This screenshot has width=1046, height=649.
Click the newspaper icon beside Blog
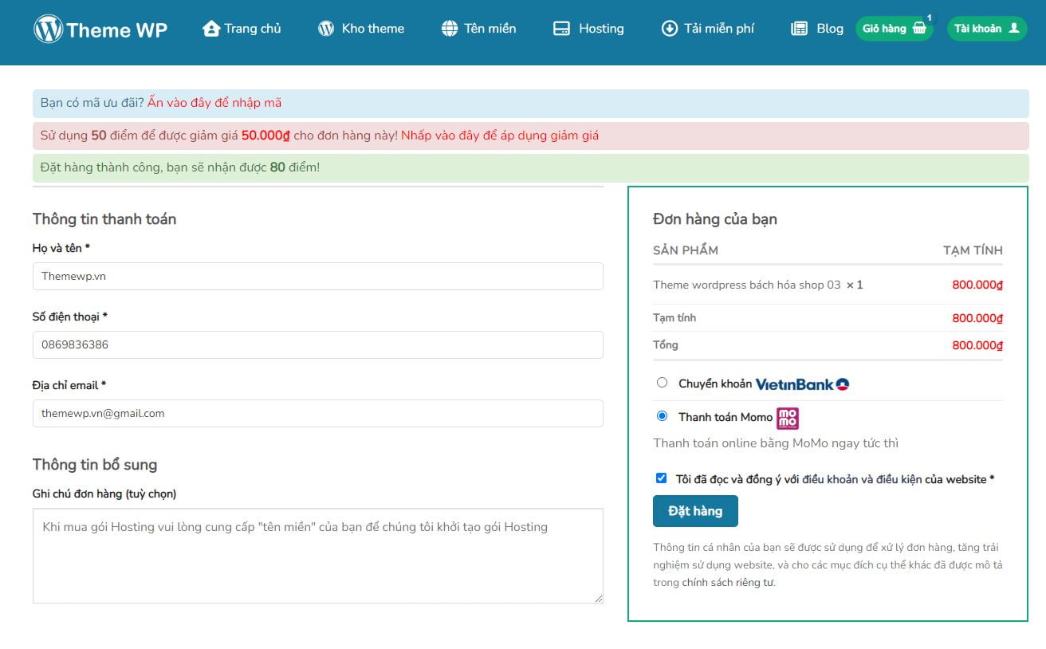tap(799, 29)
